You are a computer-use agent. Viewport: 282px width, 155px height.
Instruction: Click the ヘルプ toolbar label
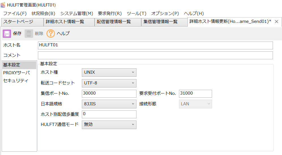[63, 34]
